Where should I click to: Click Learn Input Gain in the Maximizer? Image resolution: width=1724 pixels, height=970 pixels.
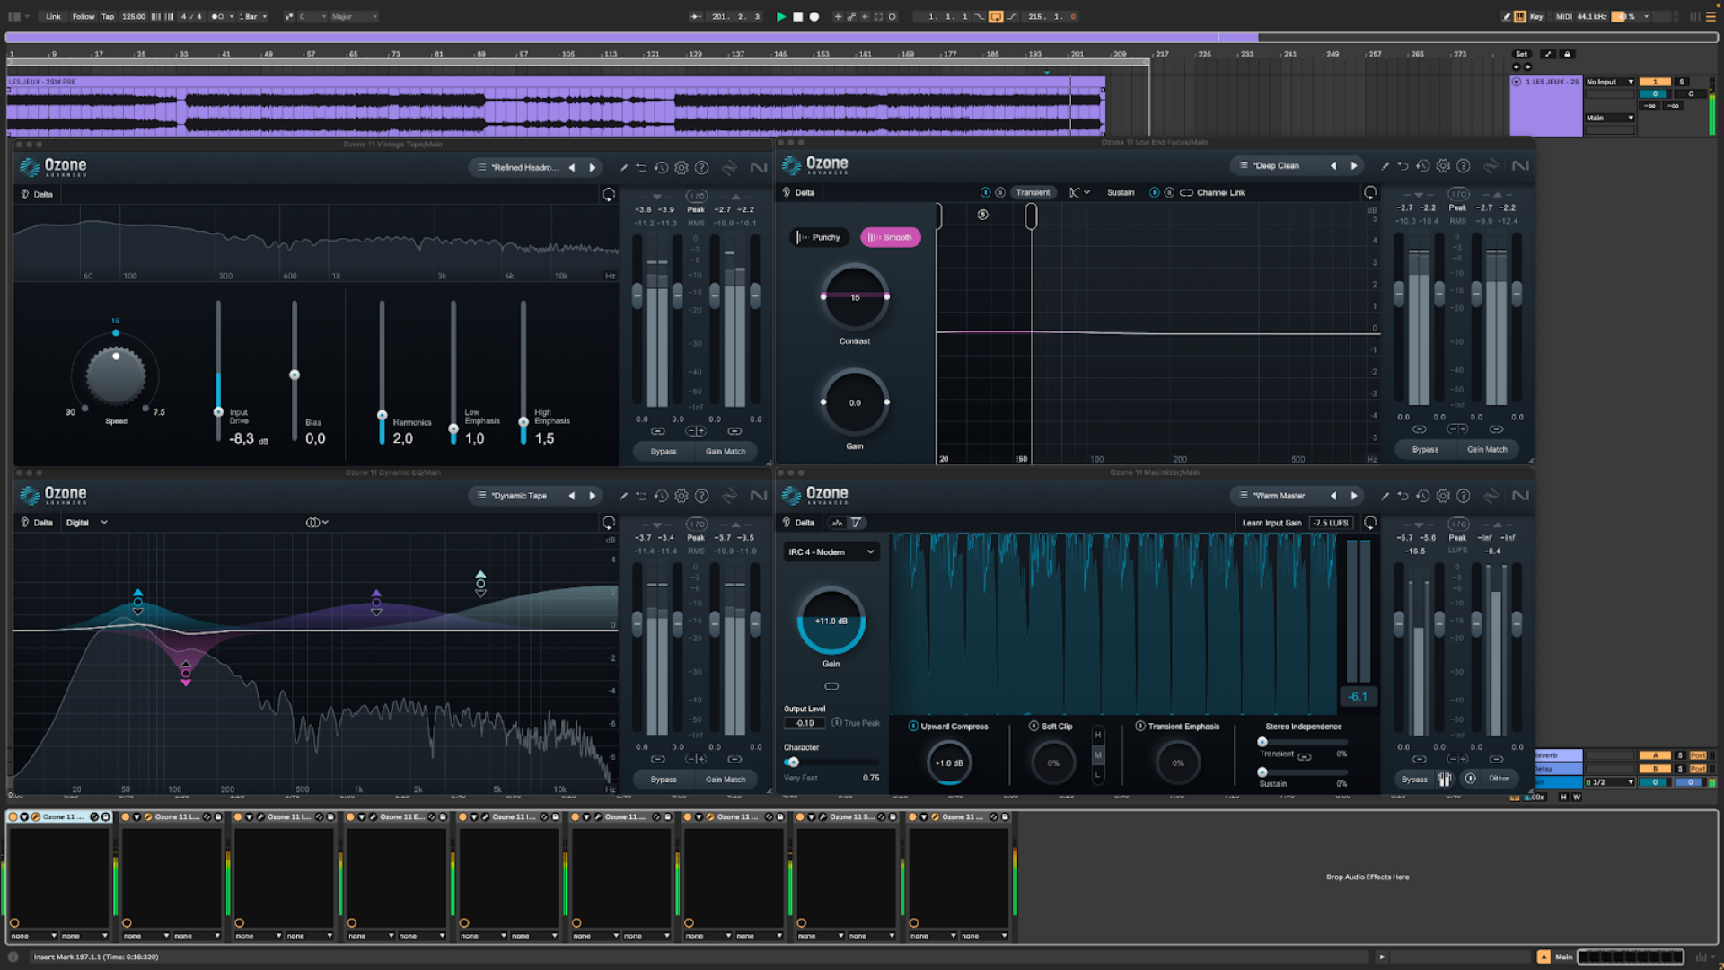[1271, 522]
